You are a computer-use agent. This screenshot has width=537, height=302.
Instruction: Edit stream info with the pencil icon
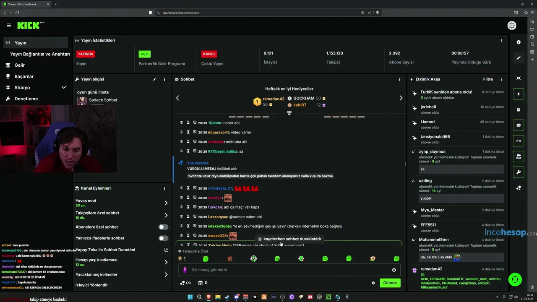pyautogui.click(x=154, y=79)
